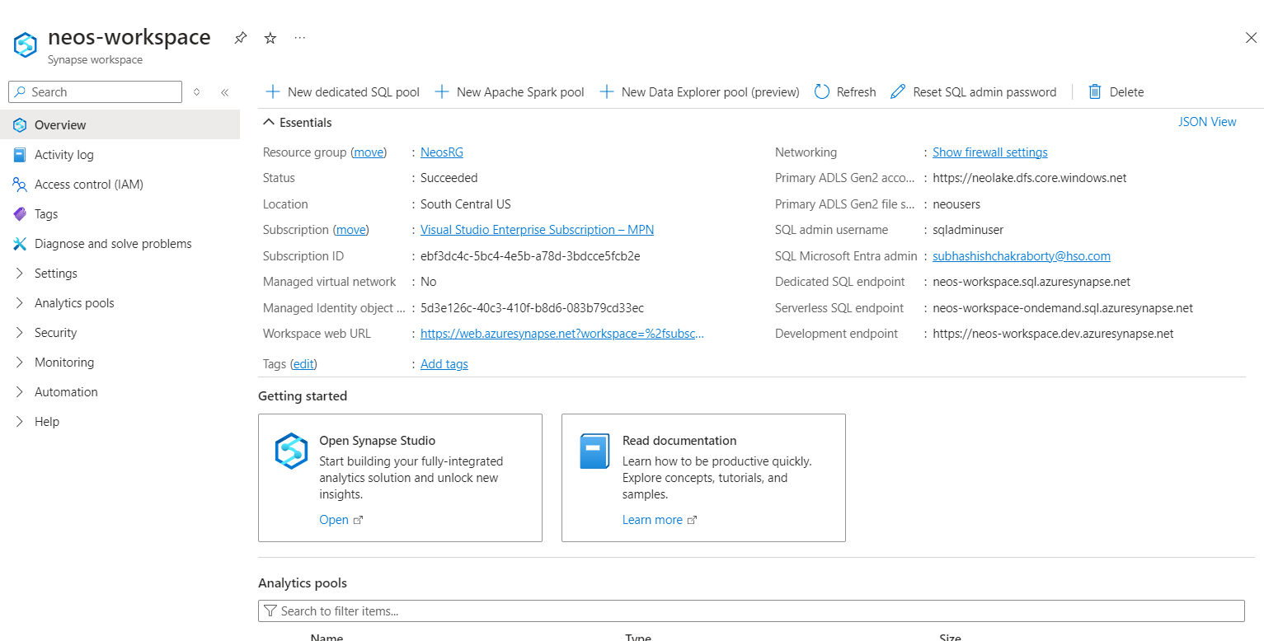The image size is (1264, 641).
Task: Click the favorite star icon
Action: (x=270, y=38)
